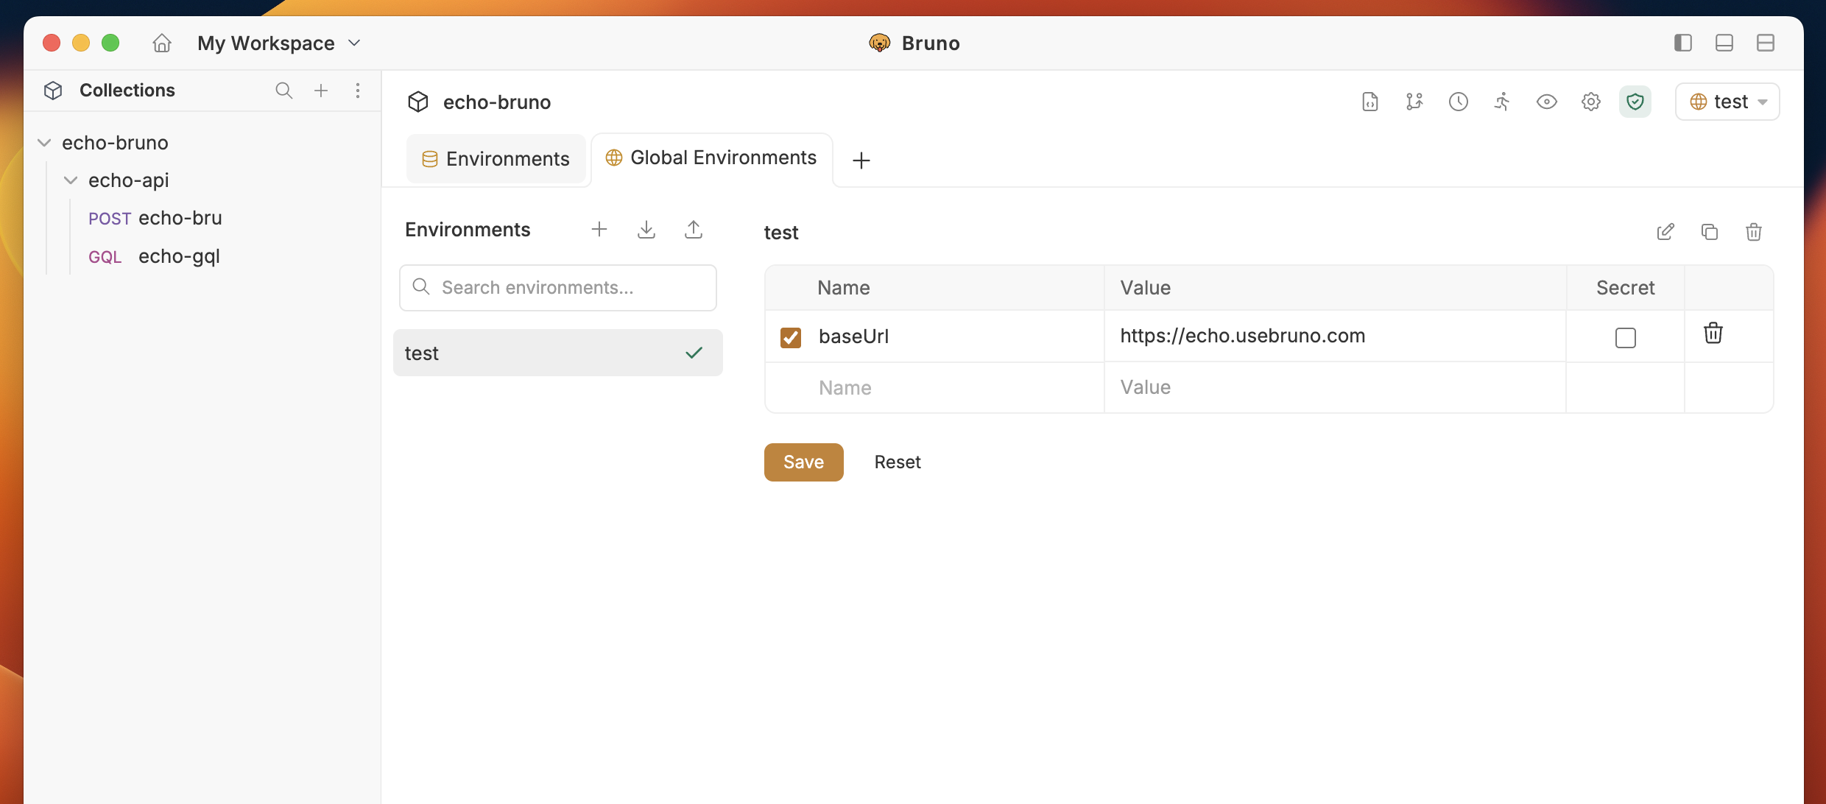Click the rename pencil icon for test environment
Viewport: 1826px width, 804px height.
click(1665, 232)
